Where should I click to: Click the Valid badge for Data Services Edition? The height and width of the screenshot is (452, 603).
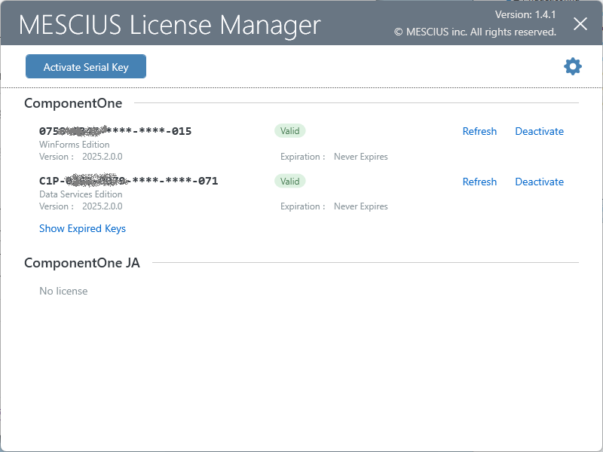point(290,182)
